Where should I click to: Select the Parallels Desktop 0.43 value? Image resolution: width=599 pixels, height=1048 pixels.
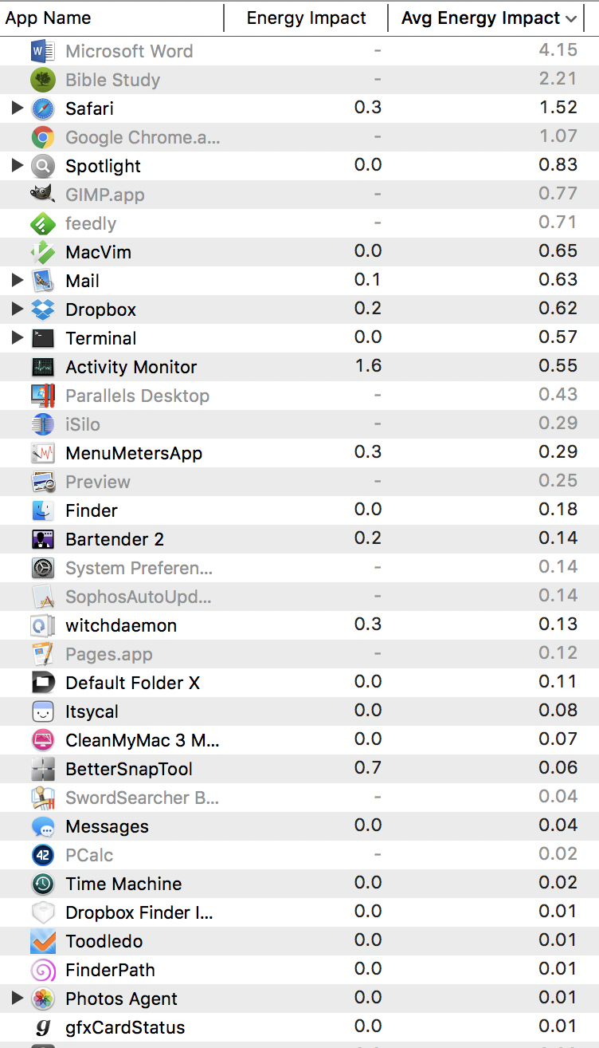point(558,395)
